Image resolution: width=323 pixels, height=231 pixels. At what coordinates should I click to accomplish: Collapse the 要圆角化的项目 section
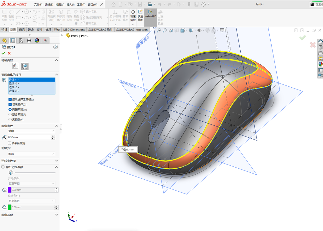[56, 74]
